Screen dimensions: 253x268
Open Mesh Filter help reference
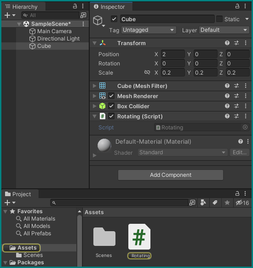tap(227, 86)
